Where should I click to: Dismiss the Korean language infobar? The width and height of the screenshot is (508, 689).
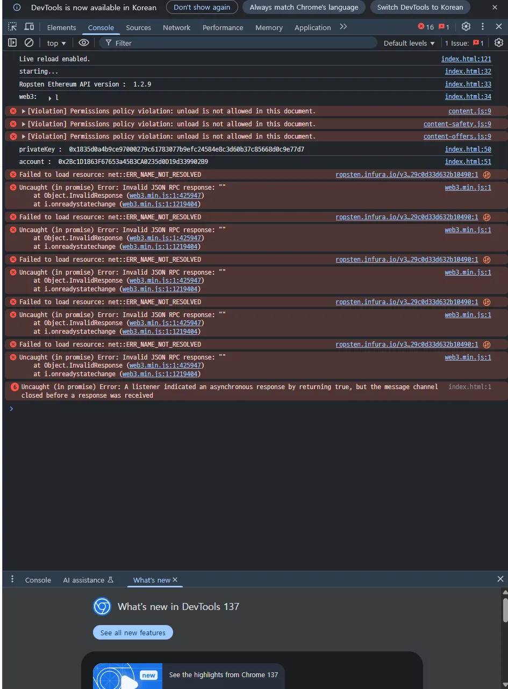(x=495, y=8)
